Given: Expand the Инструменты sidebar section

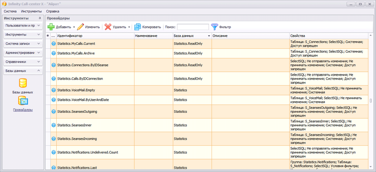Looking at the screenshot, I should [23, 35].
